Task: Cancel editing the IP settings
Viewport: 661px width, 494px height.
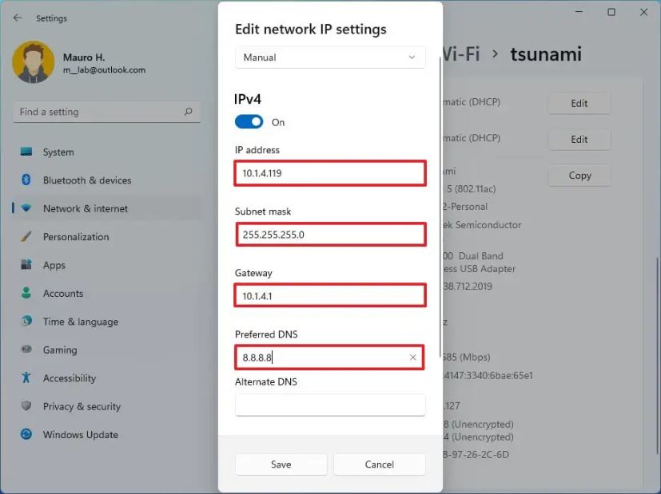Action: pyautogui.click(x=379, y=464)
